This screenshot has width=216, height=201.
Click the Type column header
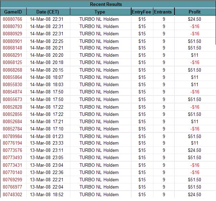click(101, 12)
